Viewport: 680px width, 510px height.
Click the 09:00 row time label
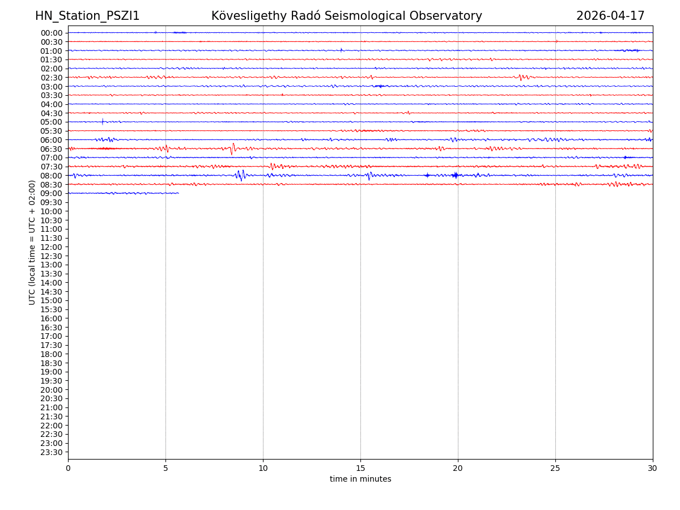[x=52, y=194]
